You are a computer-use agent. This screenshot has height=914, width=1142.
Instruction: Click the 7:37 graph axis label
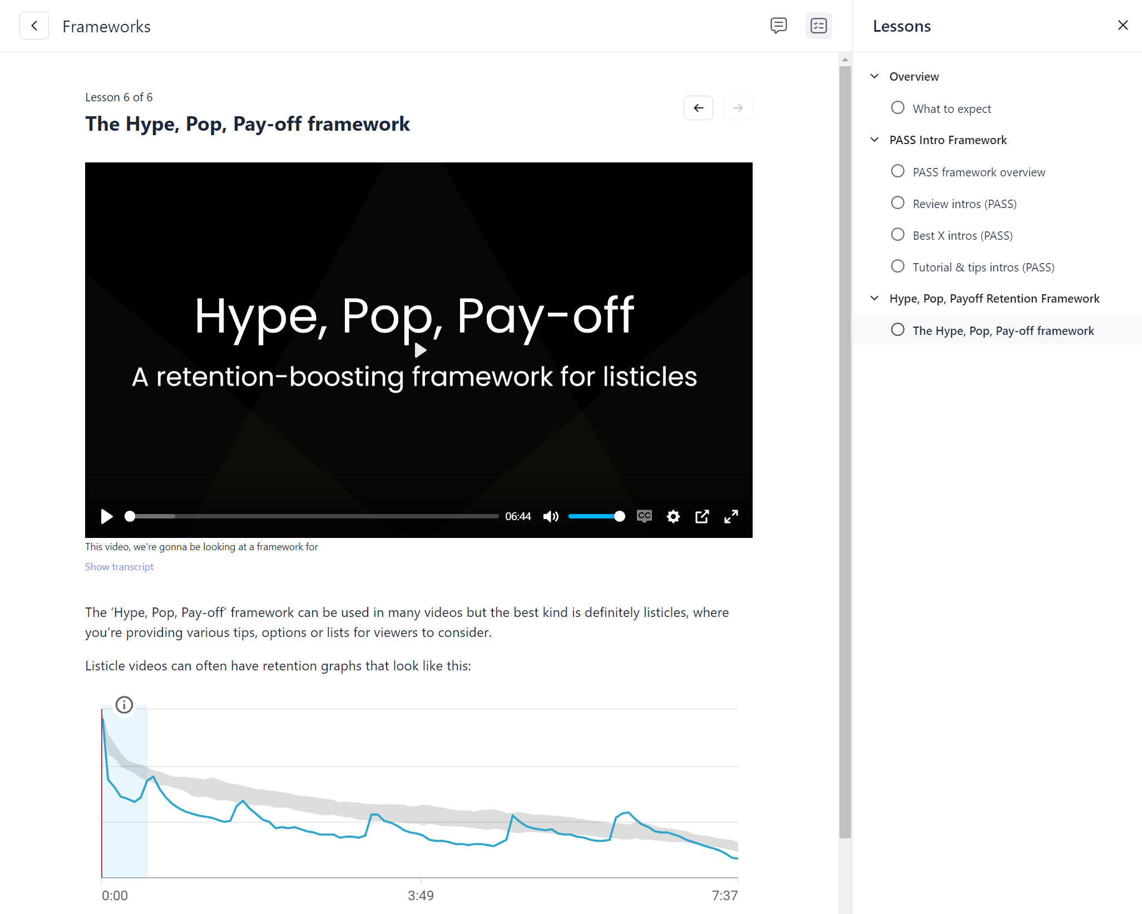725,896
